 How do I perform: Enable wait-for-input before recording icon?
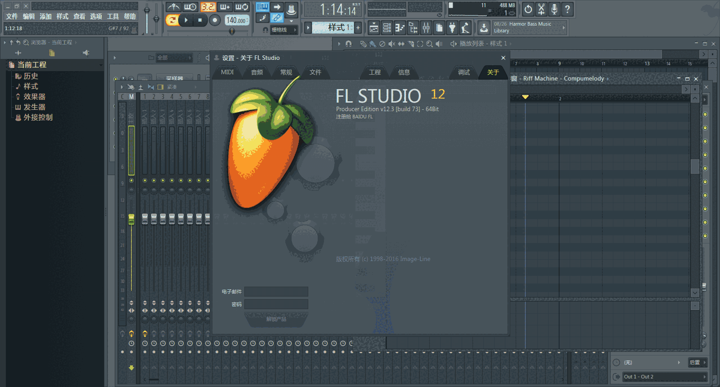(190, 7)
